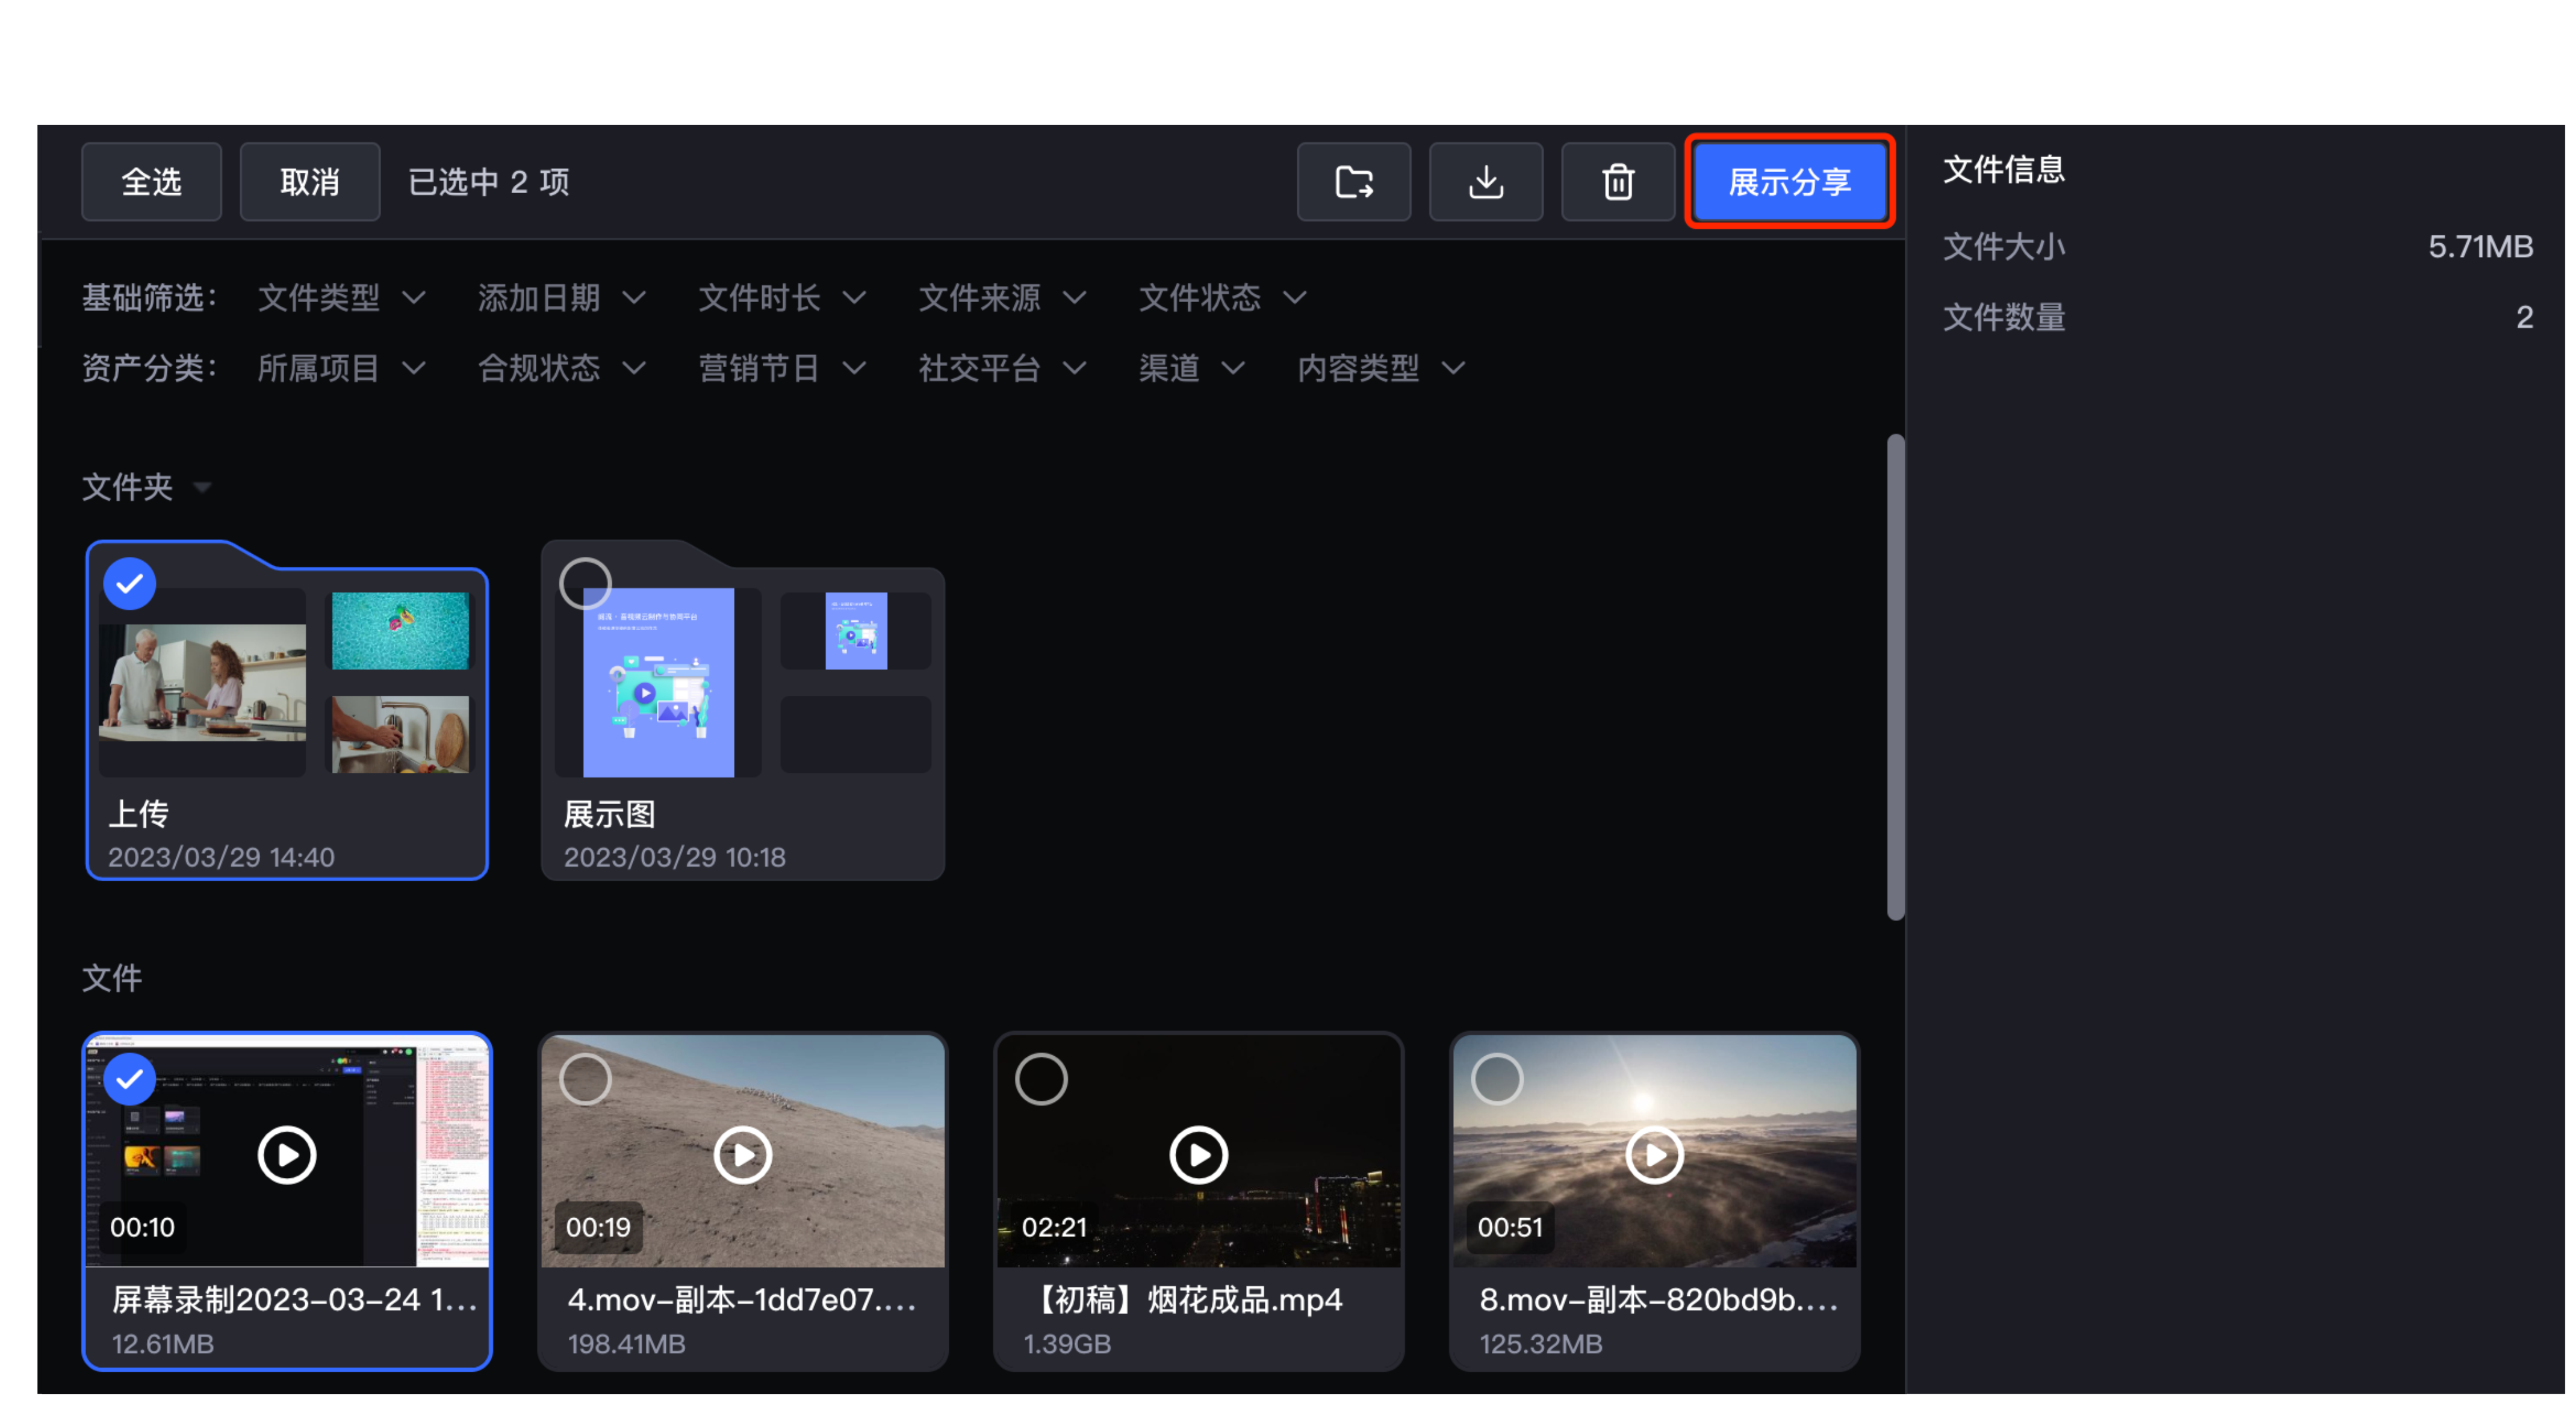
Task: Click file name 屏幕录制2023-03-24
Action: (294, 1299)
